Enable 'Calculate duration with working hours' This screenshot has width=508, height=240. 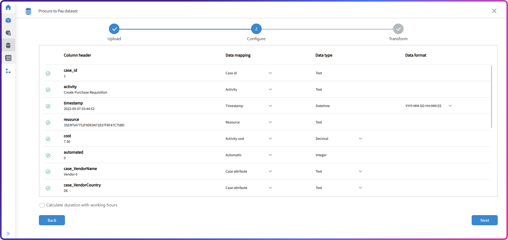coord(42,205)
